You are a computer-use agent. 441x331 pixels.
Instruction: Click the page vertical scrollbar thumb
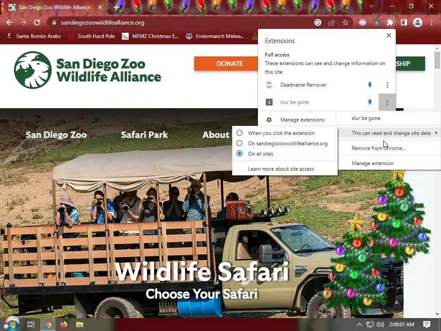437,60
